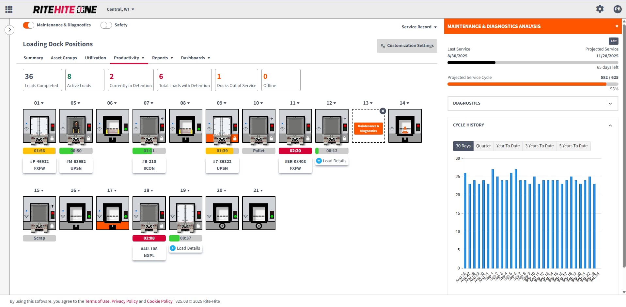Open the Privacy Policy link
The image size is (626, 307).
coord(125,301)
